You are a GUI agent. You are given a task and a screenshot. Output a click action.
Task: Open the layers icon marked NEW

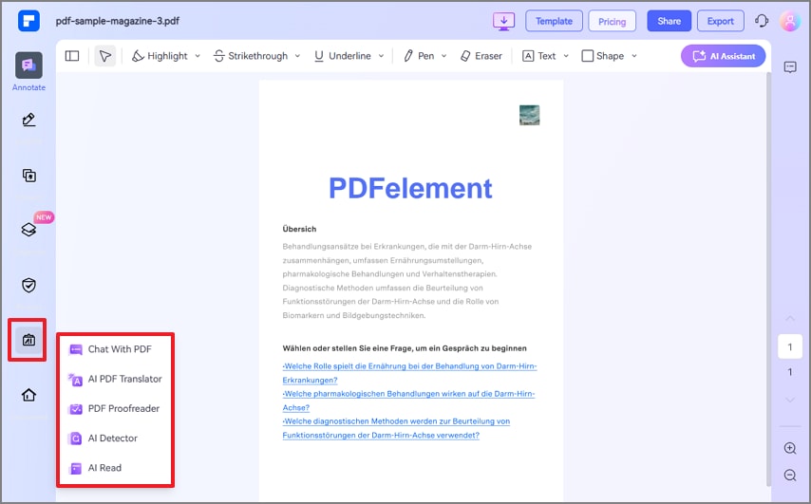click(28, 230)
